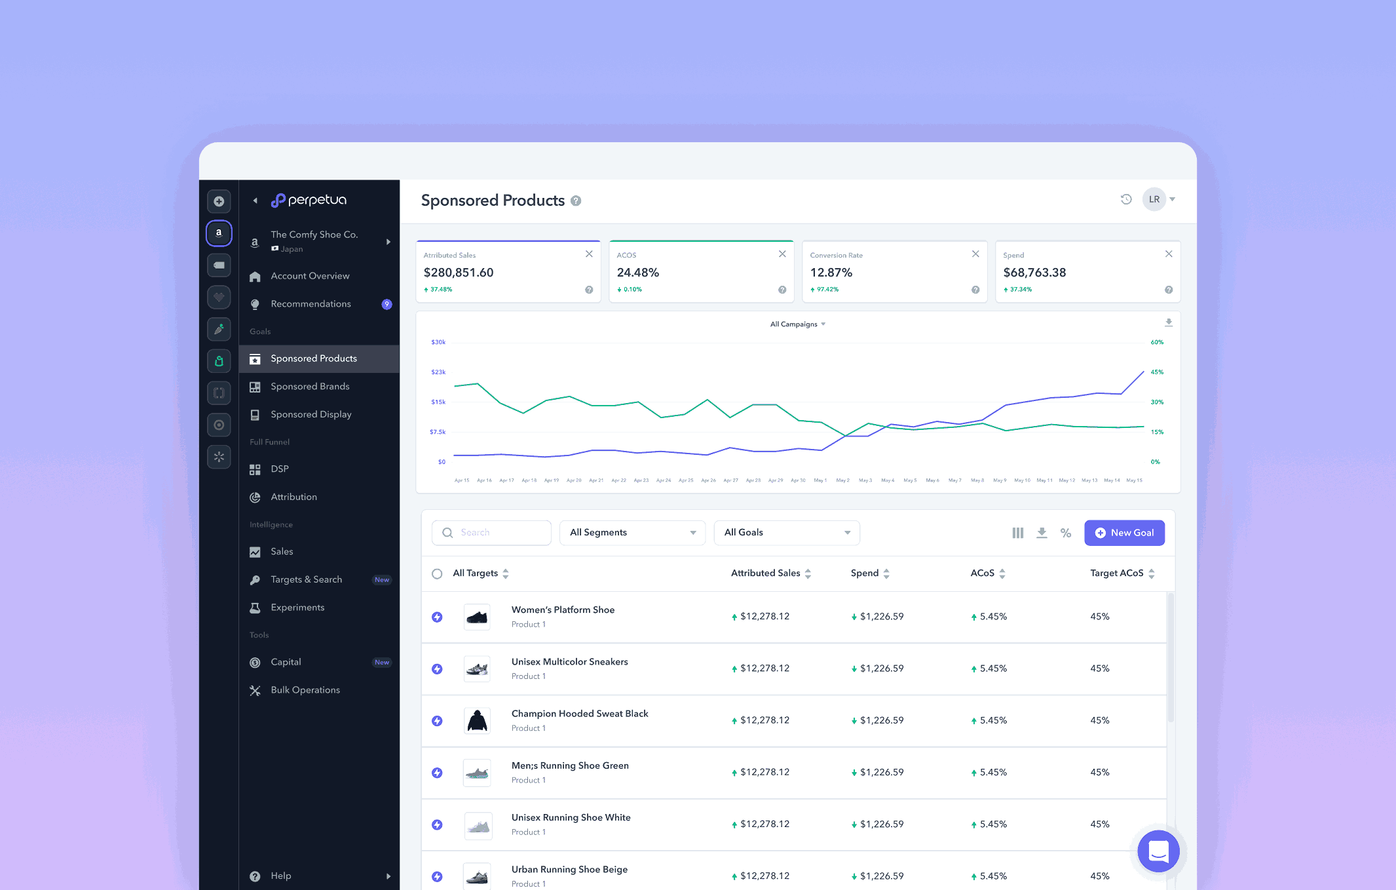Image resolution: width=1396 pixels, height=890 pixels.
Task: Click the help icon beside Sponsored Products title
Action: pyautogui.click(x=576, y=201)
